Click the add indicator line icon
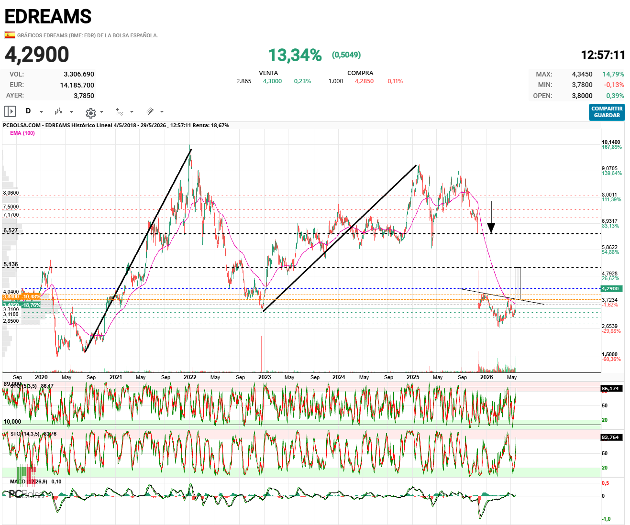Image resolution: width=630 pixels, height=525 pixels. click(120, 112)
